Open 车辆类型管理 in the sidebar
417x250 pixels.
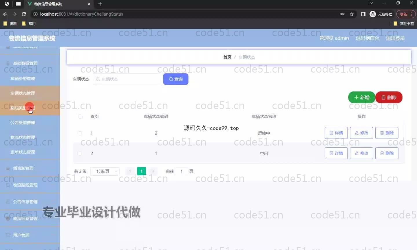pyautogui.click(x=30, y=78)
